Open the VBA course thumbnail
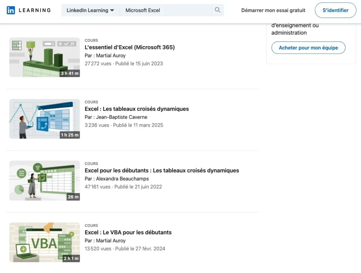The width and height of the screenshot is (361, 273). coord(44,242)
